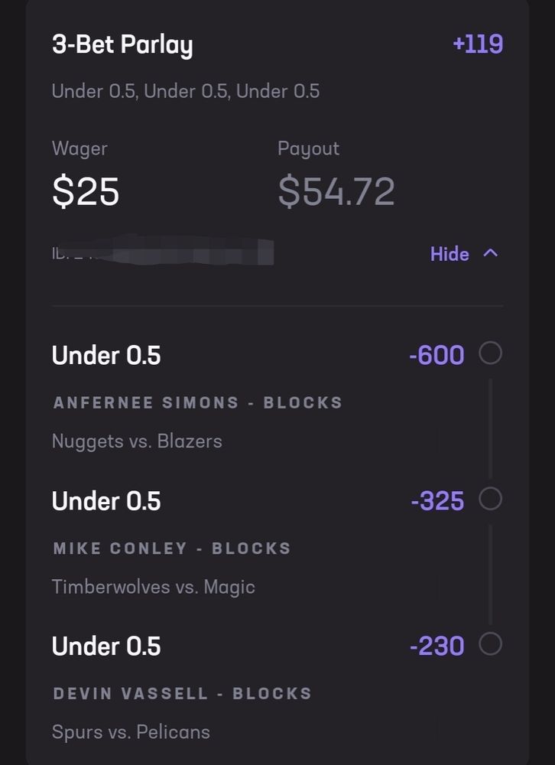The width and height of the screenshot is (555, 765).
Task: Select the Mike Conley leg status circle
Action: click(490, 499)
